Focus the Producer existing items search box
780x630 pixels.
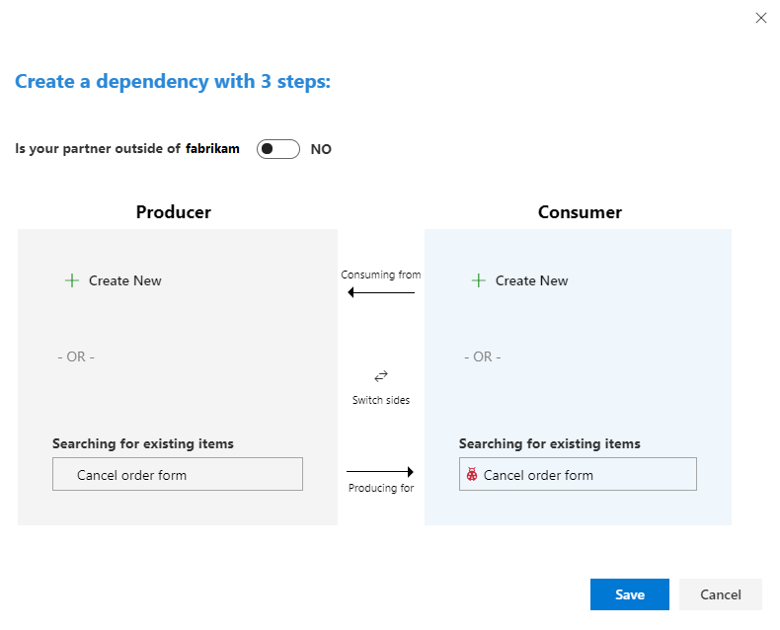click(178, 475)
